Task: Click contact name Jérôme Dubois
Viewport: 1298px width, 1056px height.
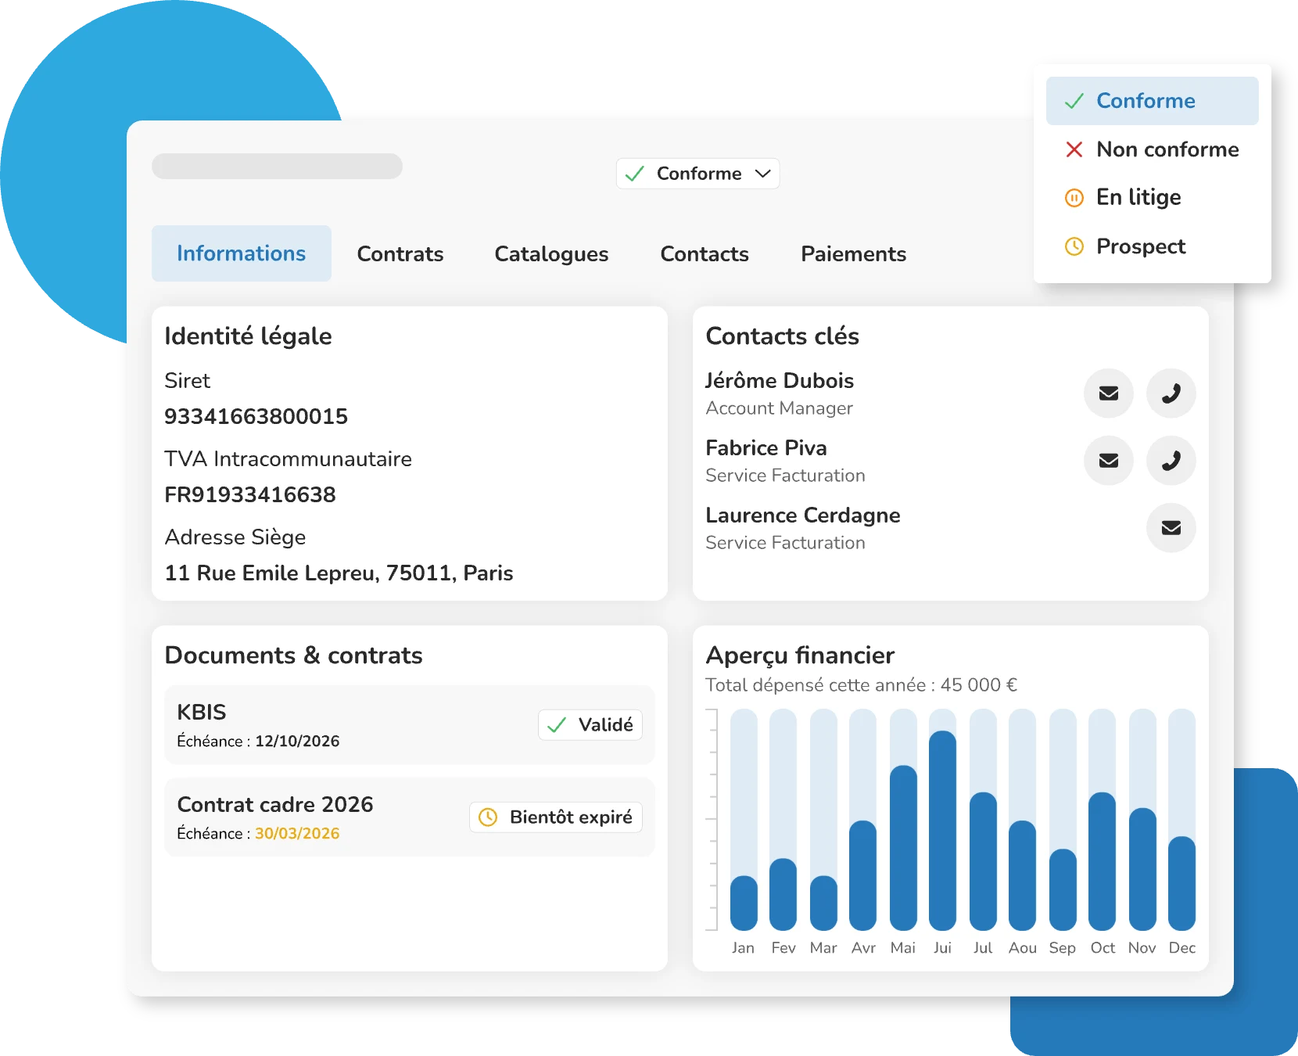Action: point(780,381)
